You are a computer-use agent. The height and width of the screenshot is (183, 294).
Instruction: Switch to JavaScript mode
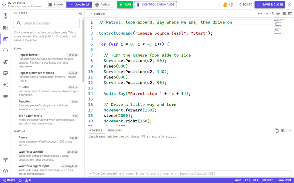coord(79,5)
